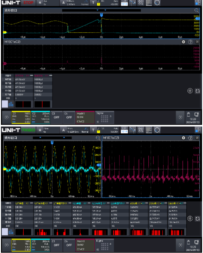Image resolution: width=203 pixels, height=253 pixels.
Task: Click the red STOP run-state indicator
Action: (x=28, y=3)
